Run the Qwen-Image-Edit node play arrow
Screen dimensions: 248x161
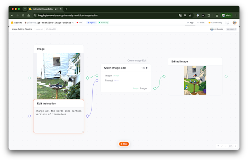147,68
